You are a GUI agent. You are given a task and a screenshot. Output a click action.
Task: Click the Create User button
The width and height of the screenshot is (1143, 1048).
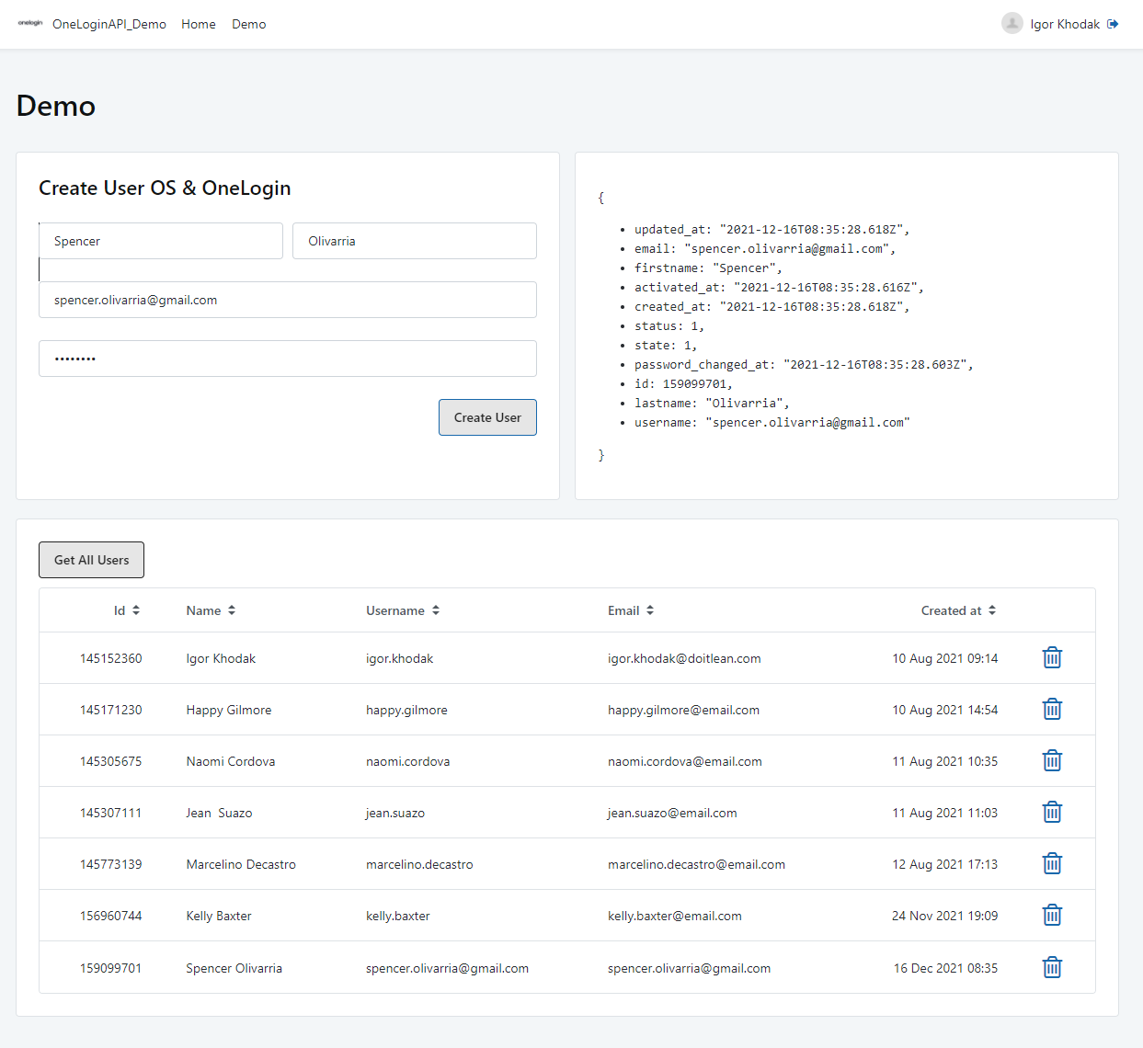coord(487,417)
